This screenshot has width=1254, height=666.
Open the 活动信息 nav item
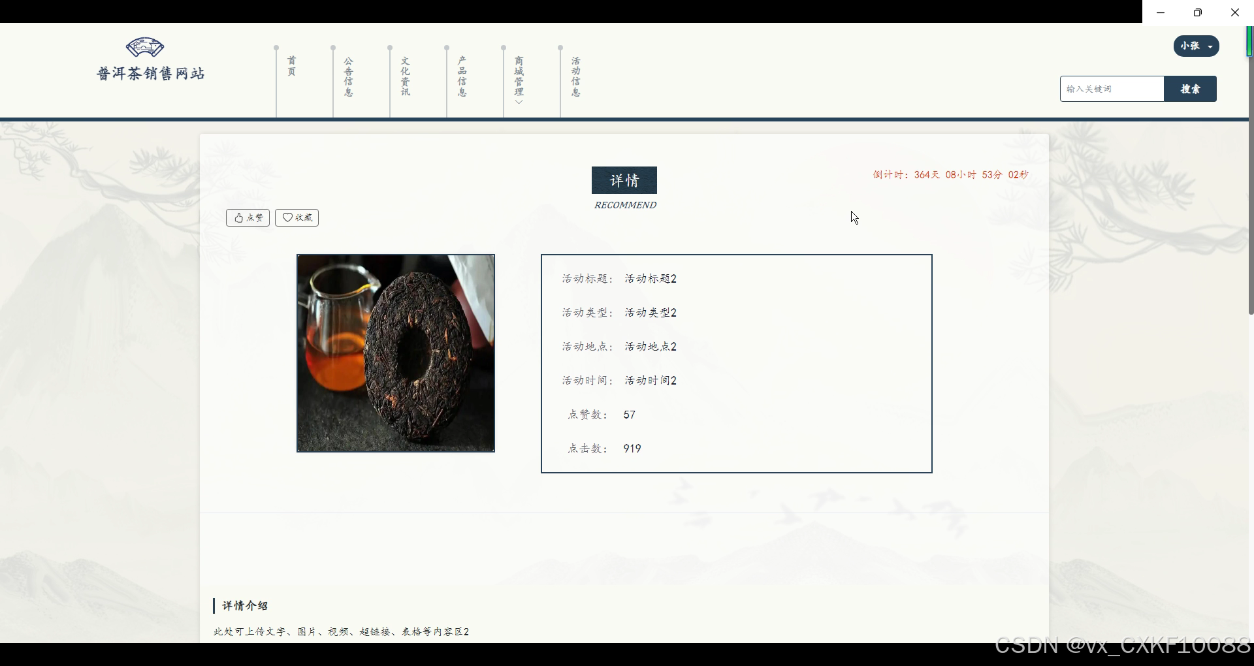click(x=576, y=76)
